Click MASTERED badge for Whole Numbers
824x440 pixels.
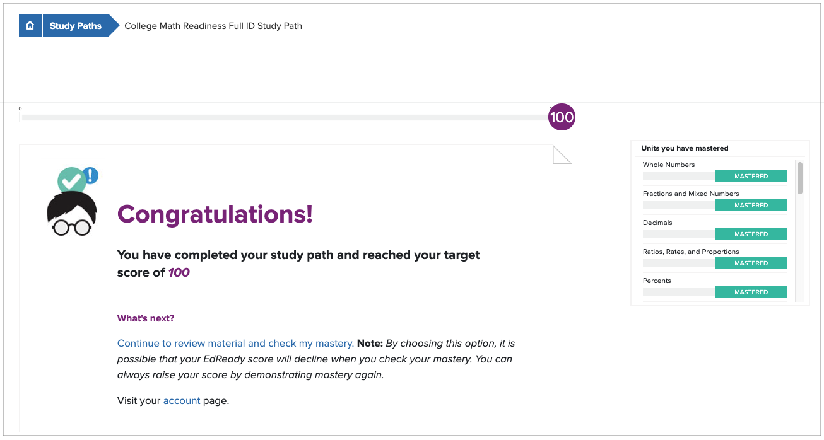[751, 177]
